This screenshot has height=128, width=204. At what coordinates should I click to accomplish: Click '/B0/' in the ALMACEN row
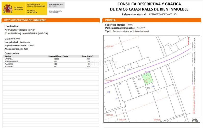coord(56,64)
